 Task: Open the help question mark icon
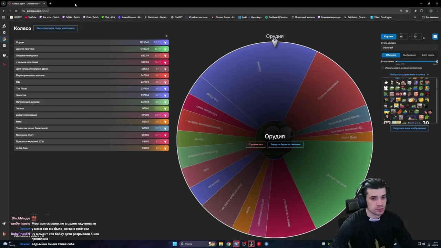4,55
